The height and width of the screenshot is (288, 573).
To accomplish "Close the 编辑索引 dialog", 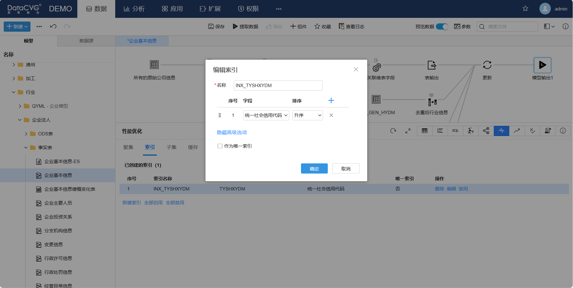I will (356, 70).
